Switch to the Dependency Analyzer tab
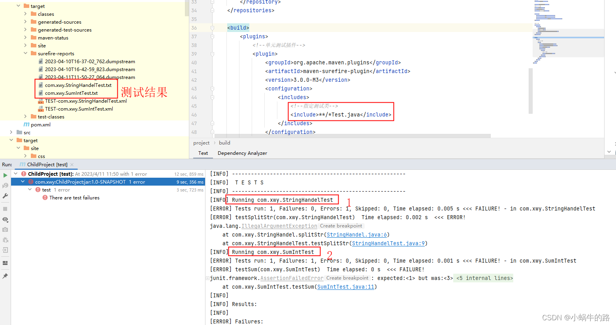 (242, 153)
